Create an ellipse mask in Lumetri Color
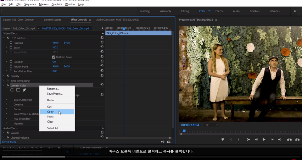Viewport: 302px width, 160px height. pos(12,90)
